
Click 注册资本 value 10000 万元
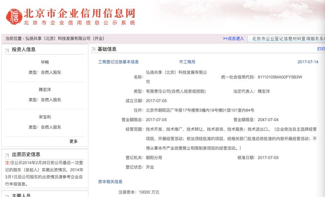coord(149,192)
